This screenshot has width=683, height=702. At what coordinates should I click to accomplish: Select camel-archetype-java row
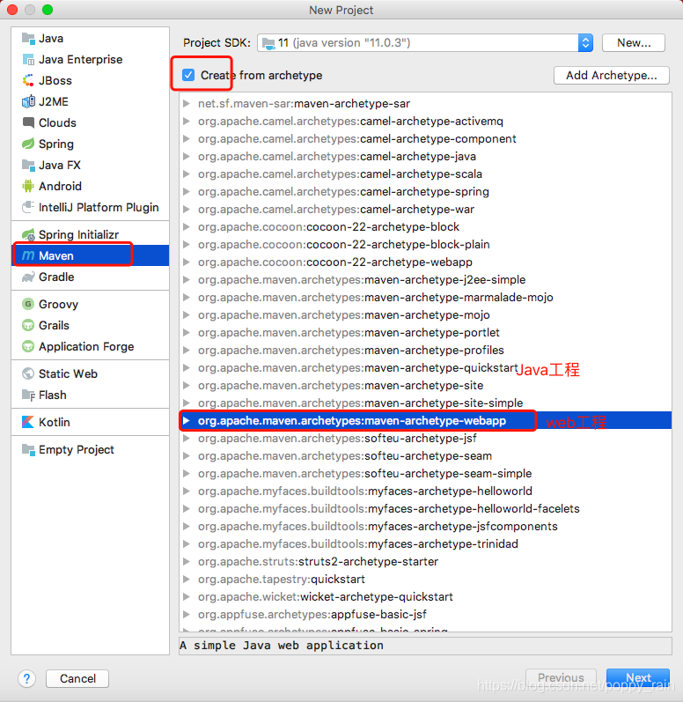point(425,157)
